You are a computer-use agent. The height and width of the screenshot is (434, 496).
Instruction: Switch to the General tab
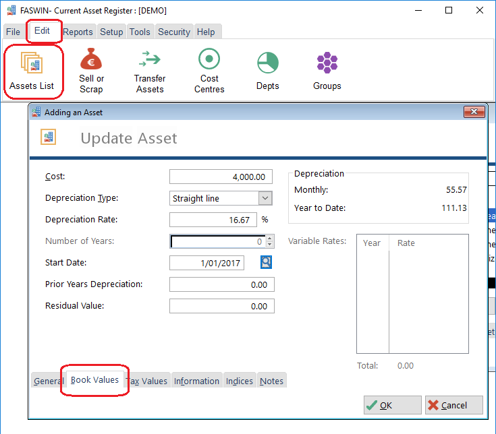pyautogui.click(x=48, y=381)
